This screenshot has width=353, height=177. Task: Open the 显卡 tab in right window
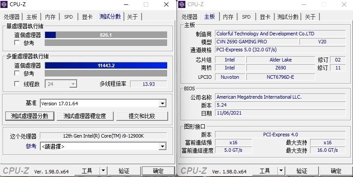point(265,17)
